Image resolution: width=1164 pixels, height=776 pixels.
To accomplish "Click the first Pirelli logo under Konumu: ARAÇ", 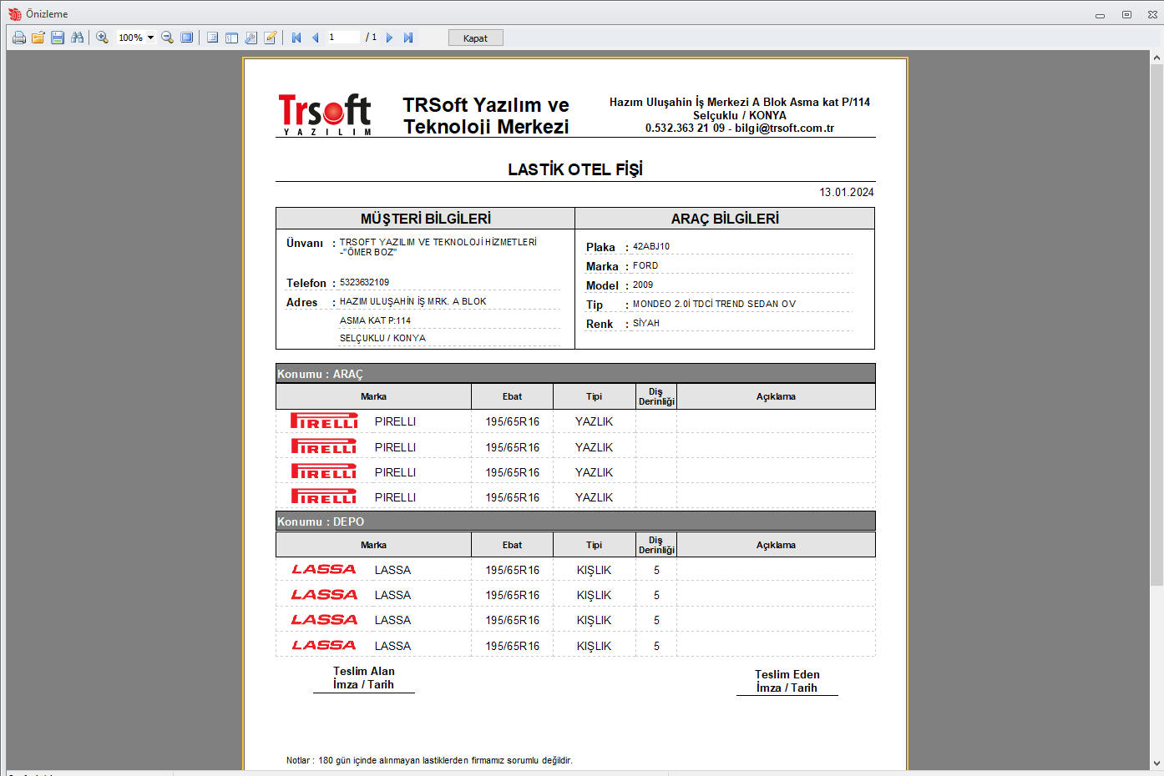I will pyautogui.click(x=324, y=421).
